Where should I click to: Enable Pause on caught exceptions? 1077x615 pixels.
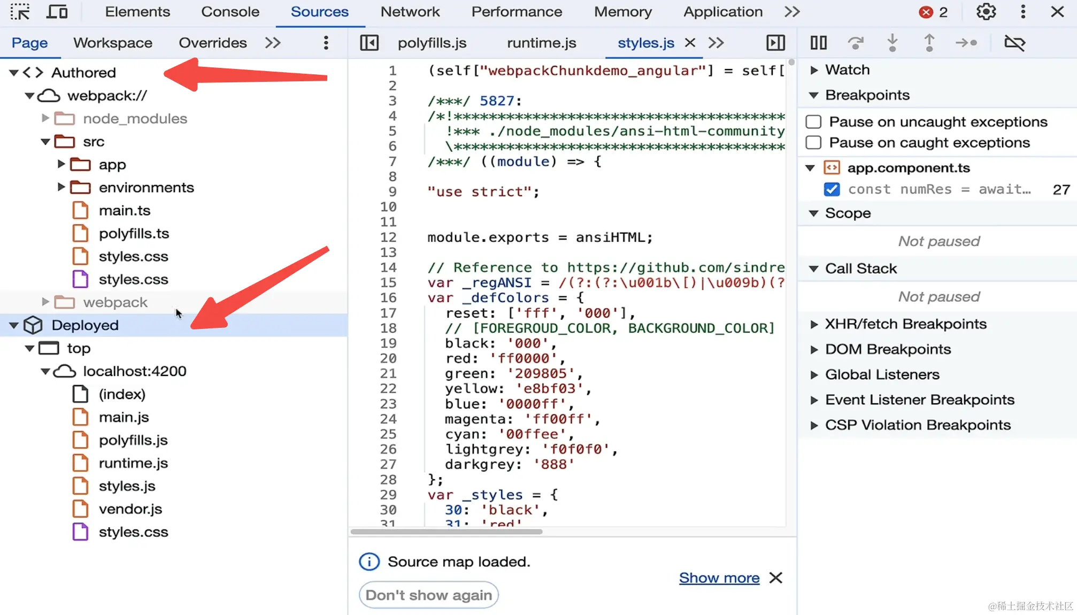(813, 143)
